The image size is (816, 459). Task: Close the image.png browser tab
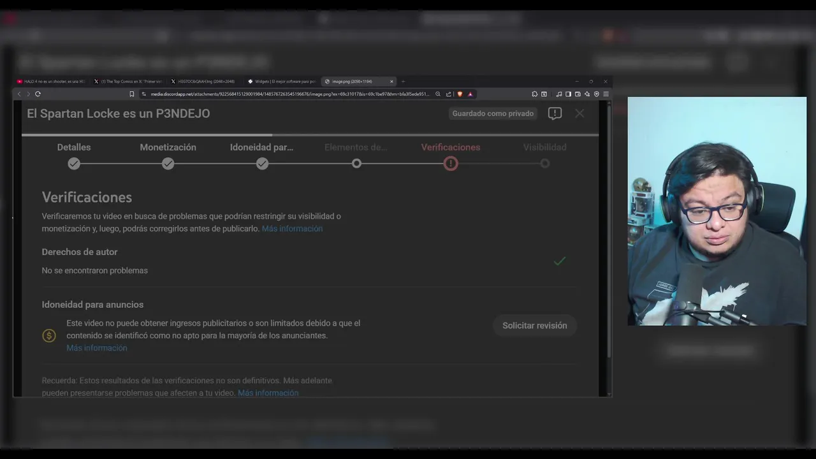(x=391, y=82)
